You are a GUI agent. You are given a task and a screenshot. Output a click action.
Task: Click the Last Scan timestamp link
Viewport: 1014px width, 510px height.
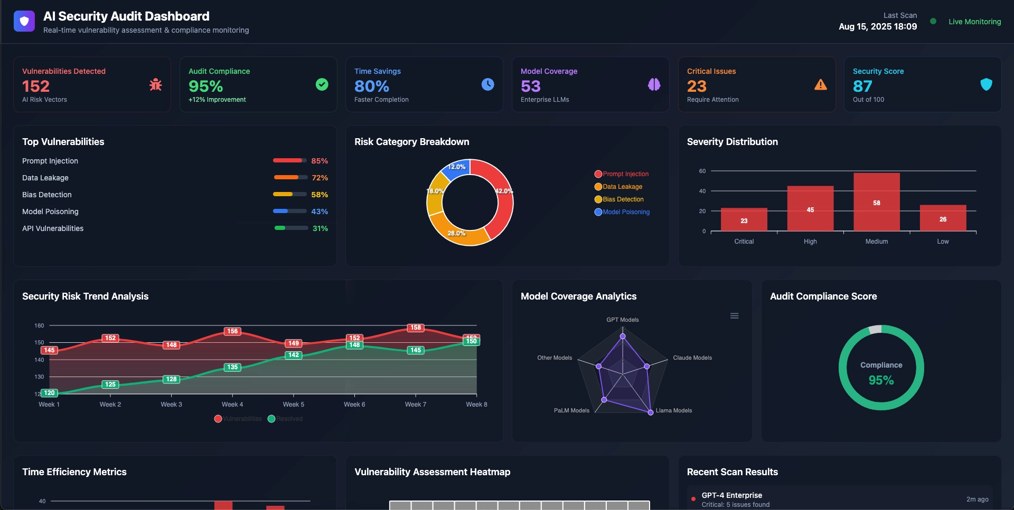click(x=877, y=26)
